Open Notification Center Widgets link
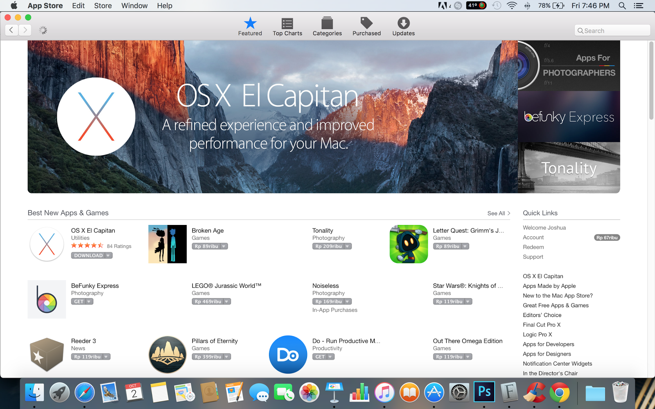This screenshot has height=409, width=655. pyautogui.click(x=557, y=364)
